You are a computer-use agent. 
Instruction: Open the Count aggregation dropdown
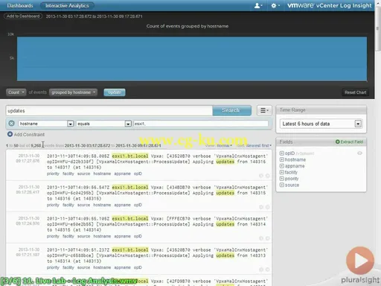(x=16, y=92)
